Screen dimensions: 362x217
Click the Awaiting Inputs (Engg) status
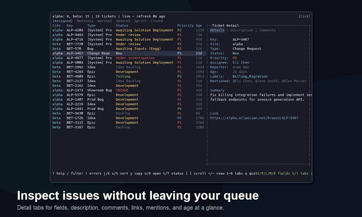point(138,49)
